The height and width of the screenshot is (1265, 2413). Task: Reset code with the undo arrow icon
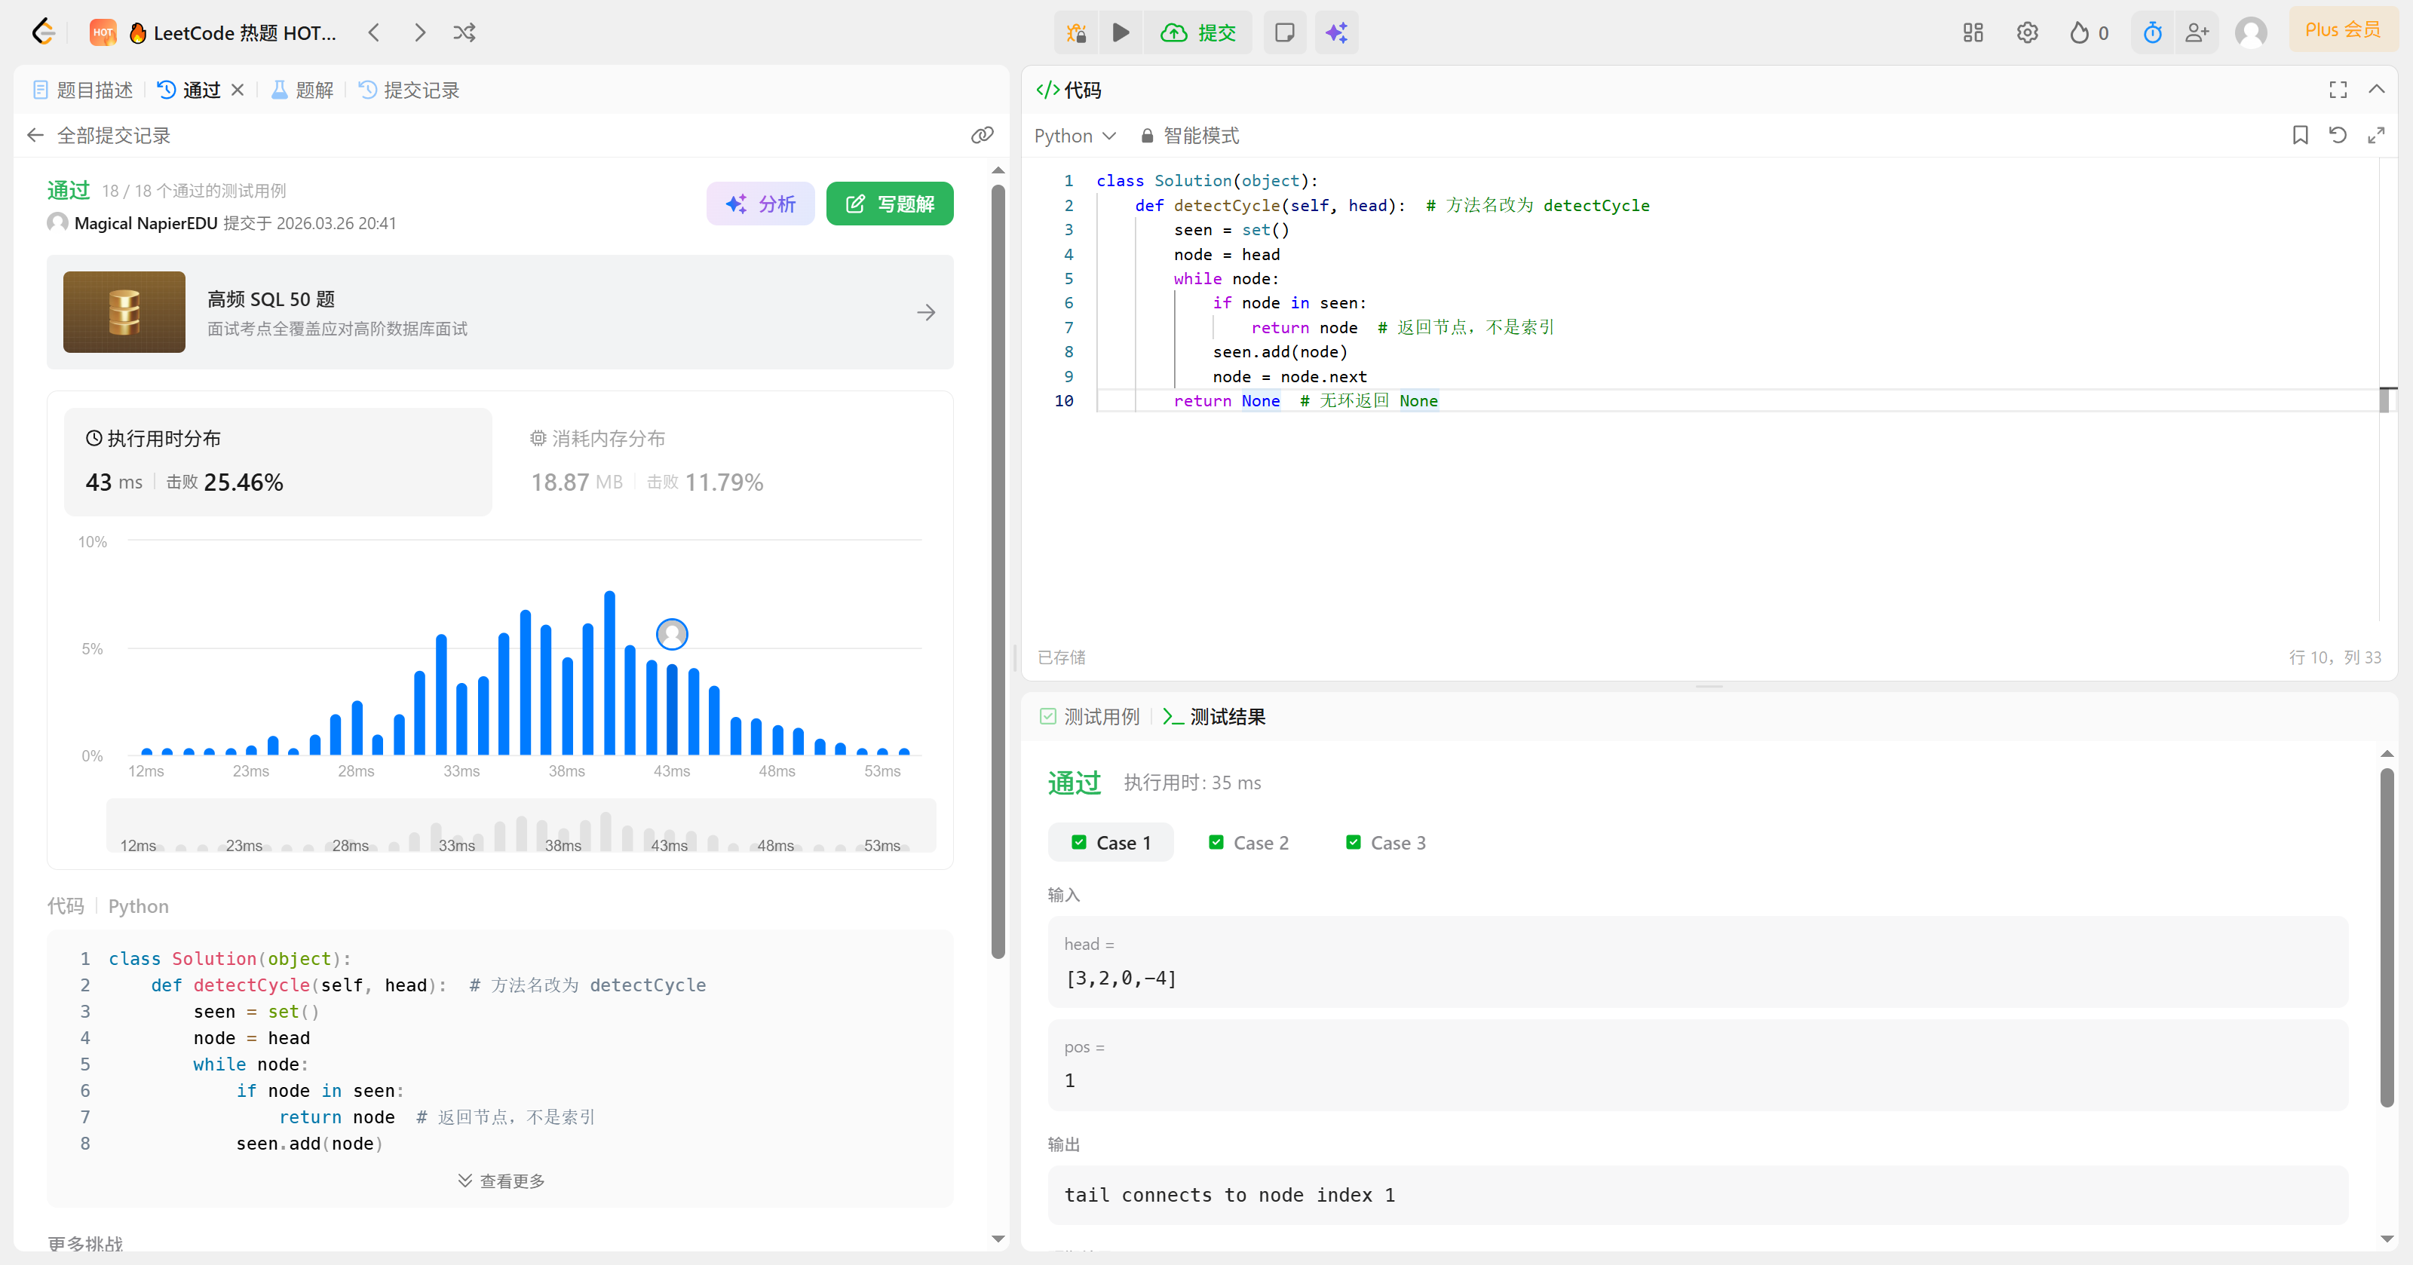point(2337,136)
